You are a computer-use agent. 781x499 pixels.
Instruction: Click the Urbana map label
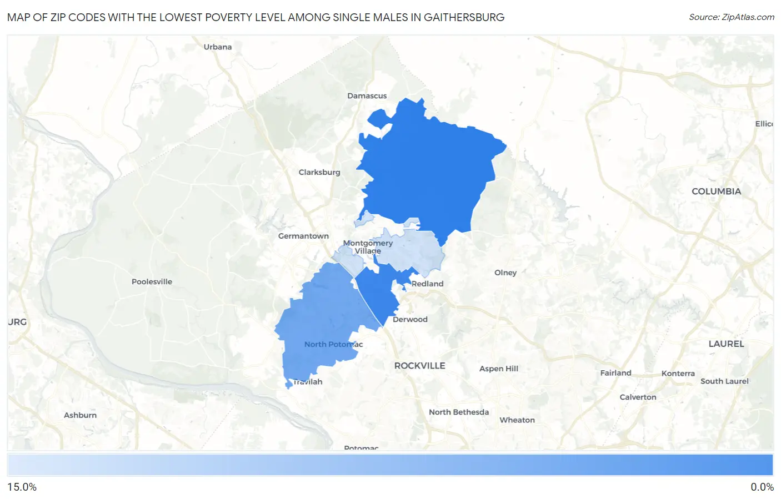coord(218,47)
